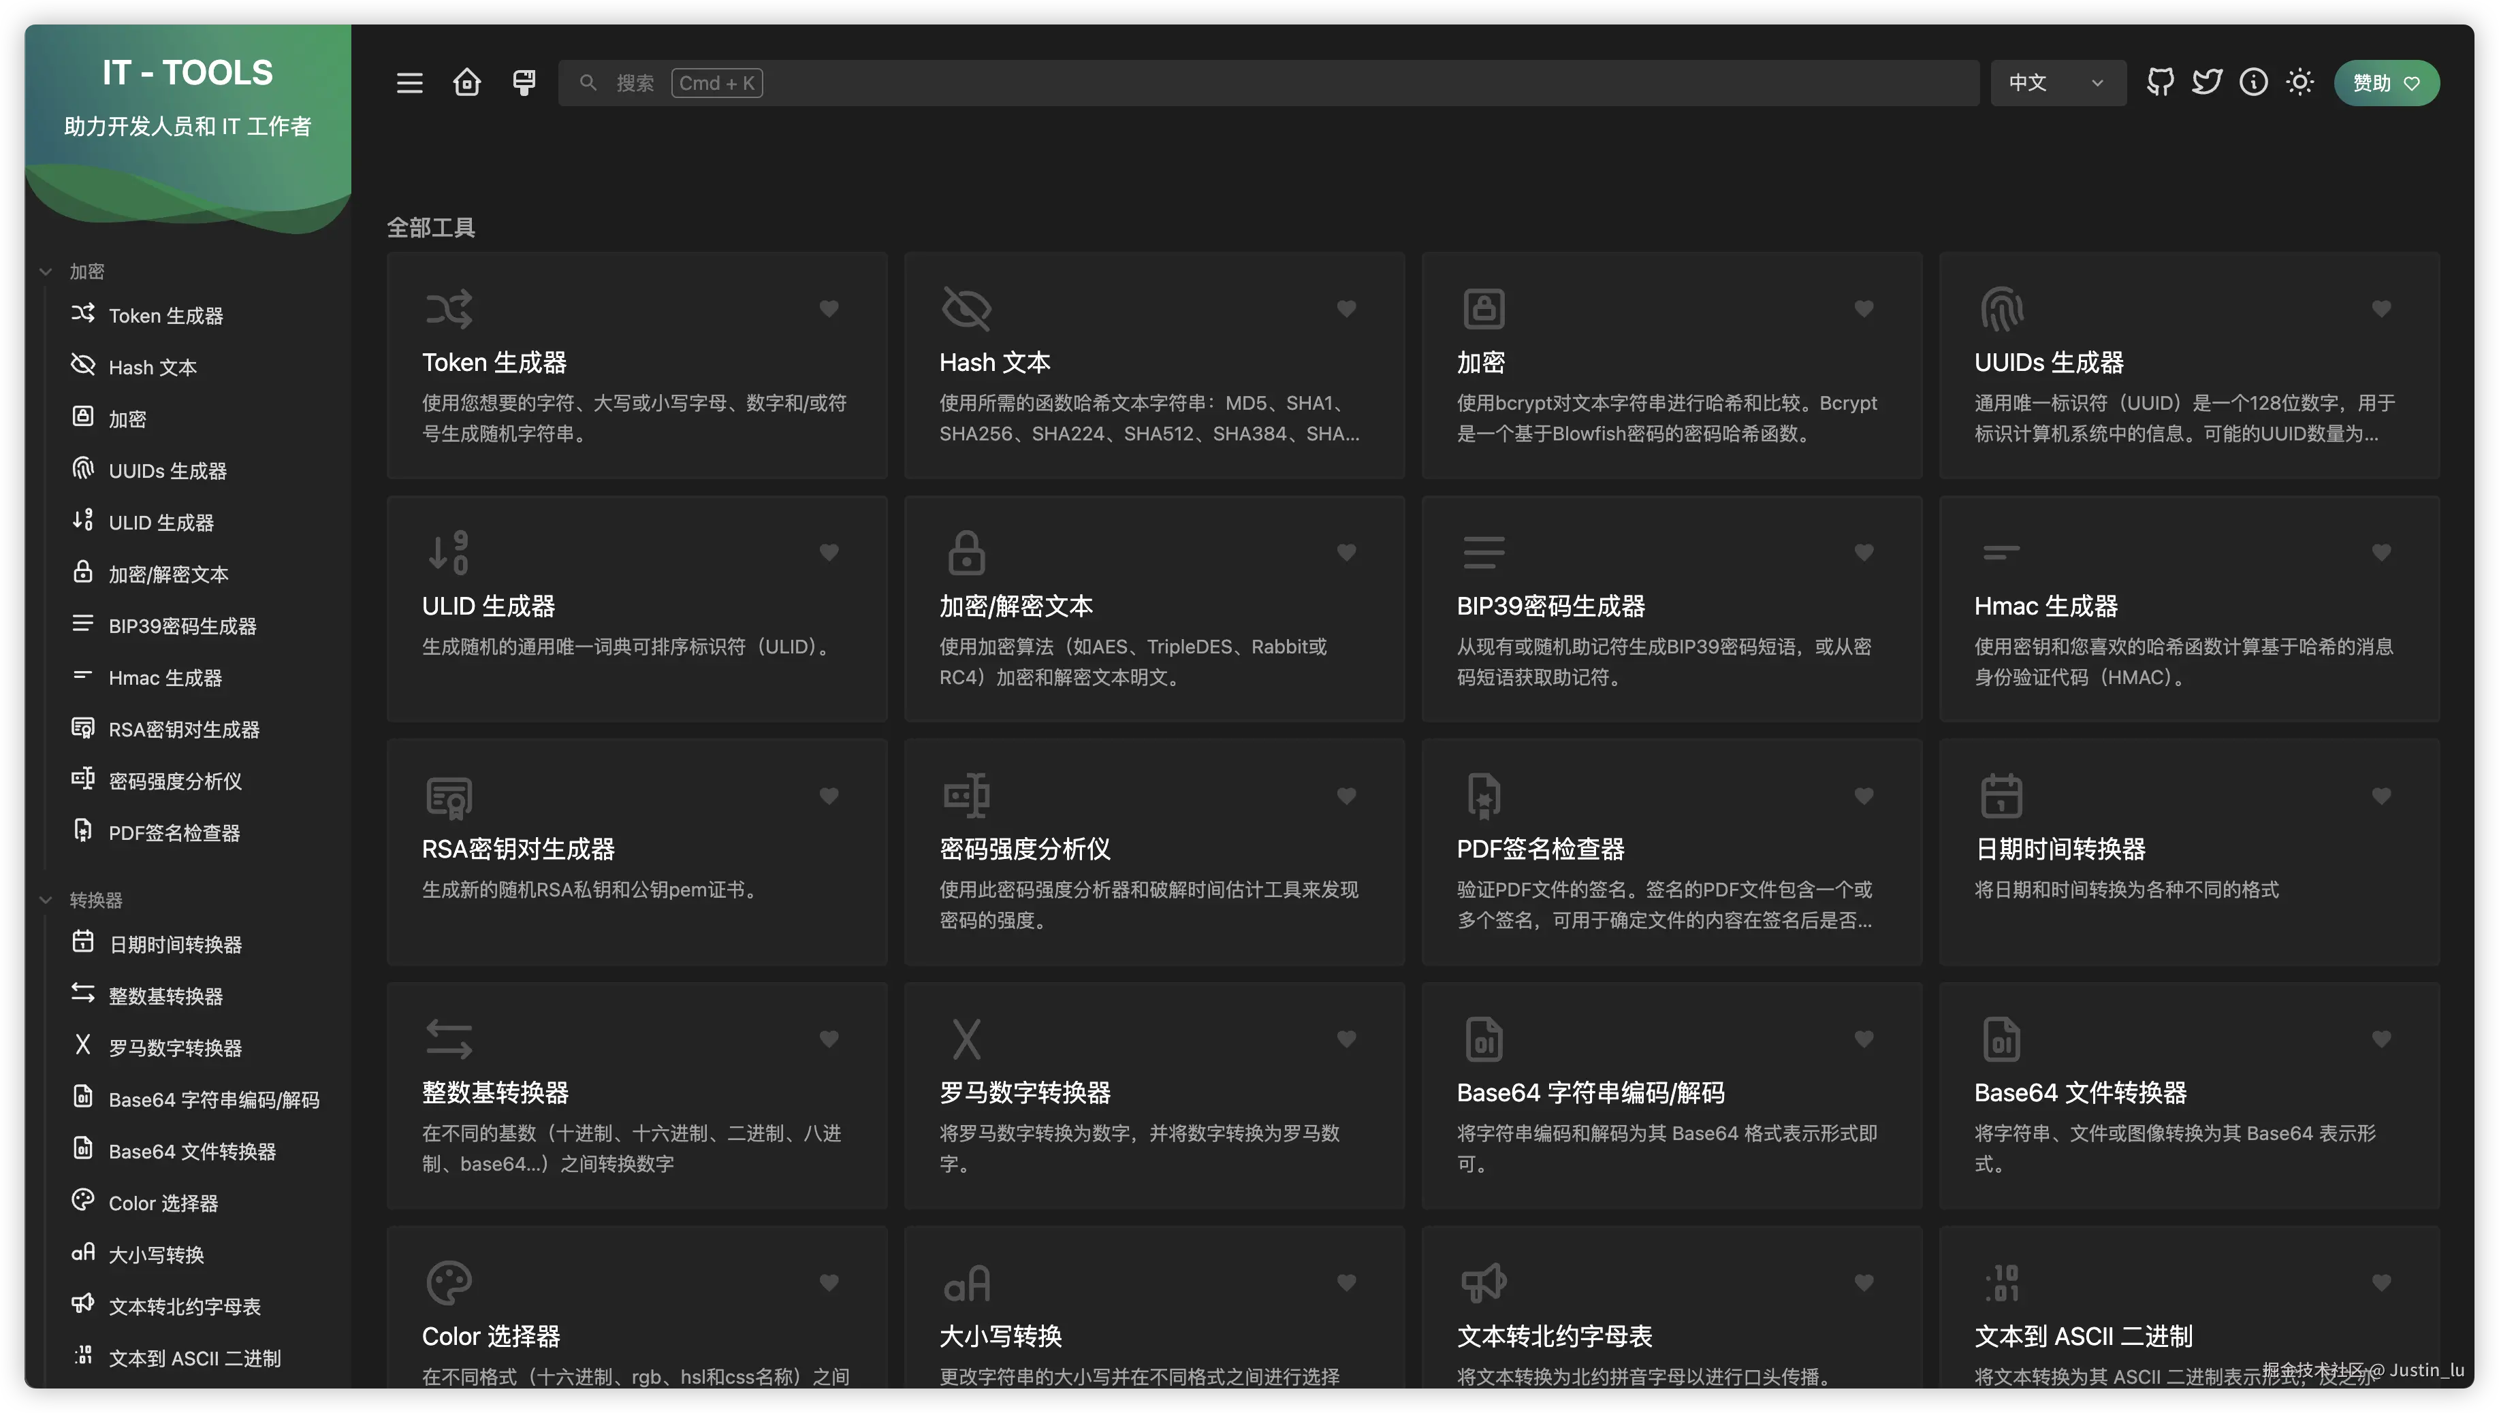The width and height of the screenshot is (2499, 1413).
Task: Favorite the Hash 文本 card heart
Action: tap(1346, 308)
